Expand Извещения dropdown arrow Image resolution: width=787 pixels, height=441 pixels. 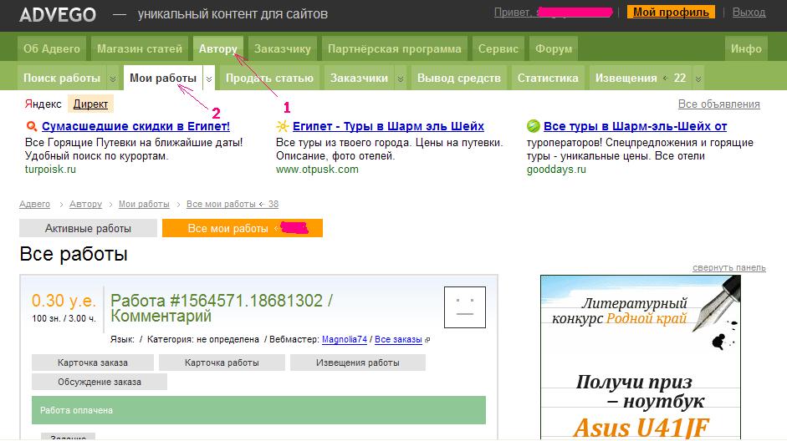(698, 79)
